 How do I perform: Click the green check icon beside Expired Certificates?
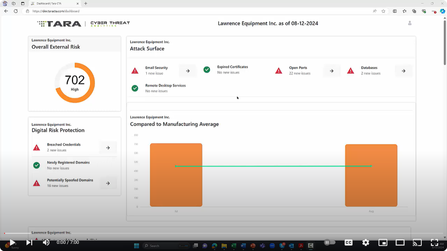(x=207, y=70)
